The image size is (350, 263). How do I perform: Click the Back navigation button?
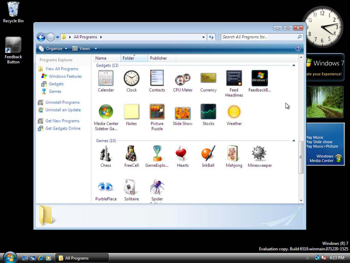point(41,37)
